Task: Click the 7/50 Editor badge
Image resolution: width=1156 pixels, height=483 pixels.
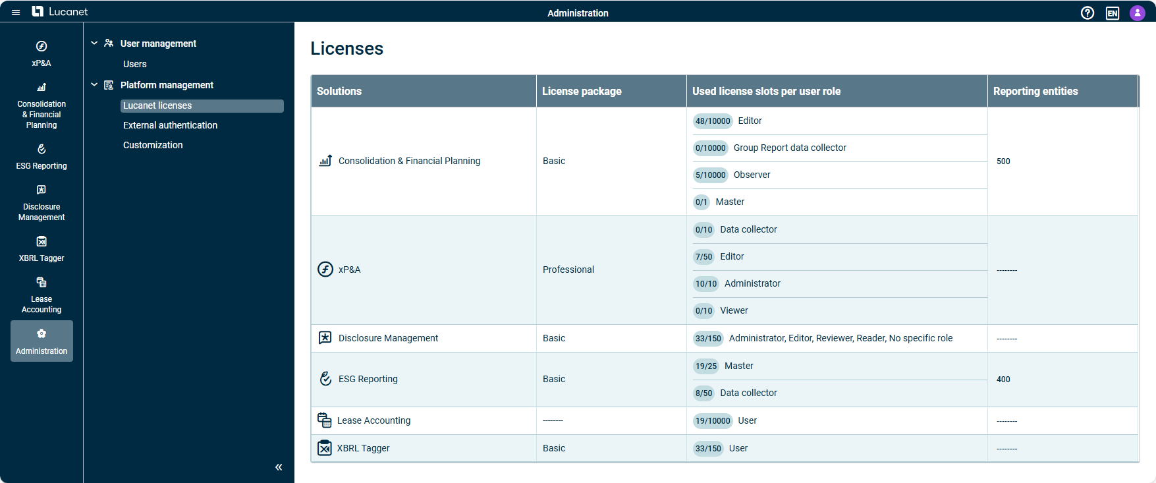Action: pos(704,256)
